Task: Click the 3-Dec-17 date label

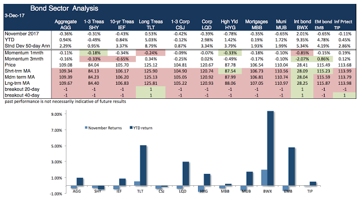Action: (15, 16)
